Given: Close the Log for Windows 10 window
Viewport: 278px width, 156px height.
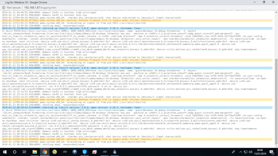Looking at the screenshot, I should click(x=273, y=2).
